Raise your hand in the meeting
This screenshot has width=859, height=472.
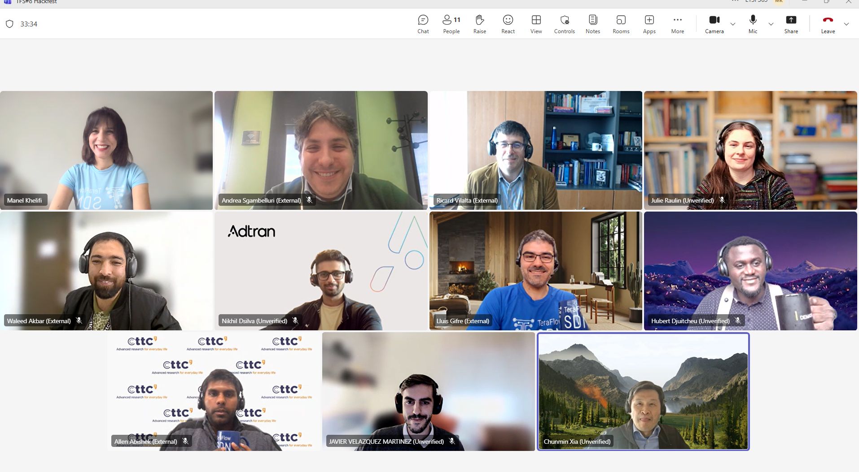[479, 24]
